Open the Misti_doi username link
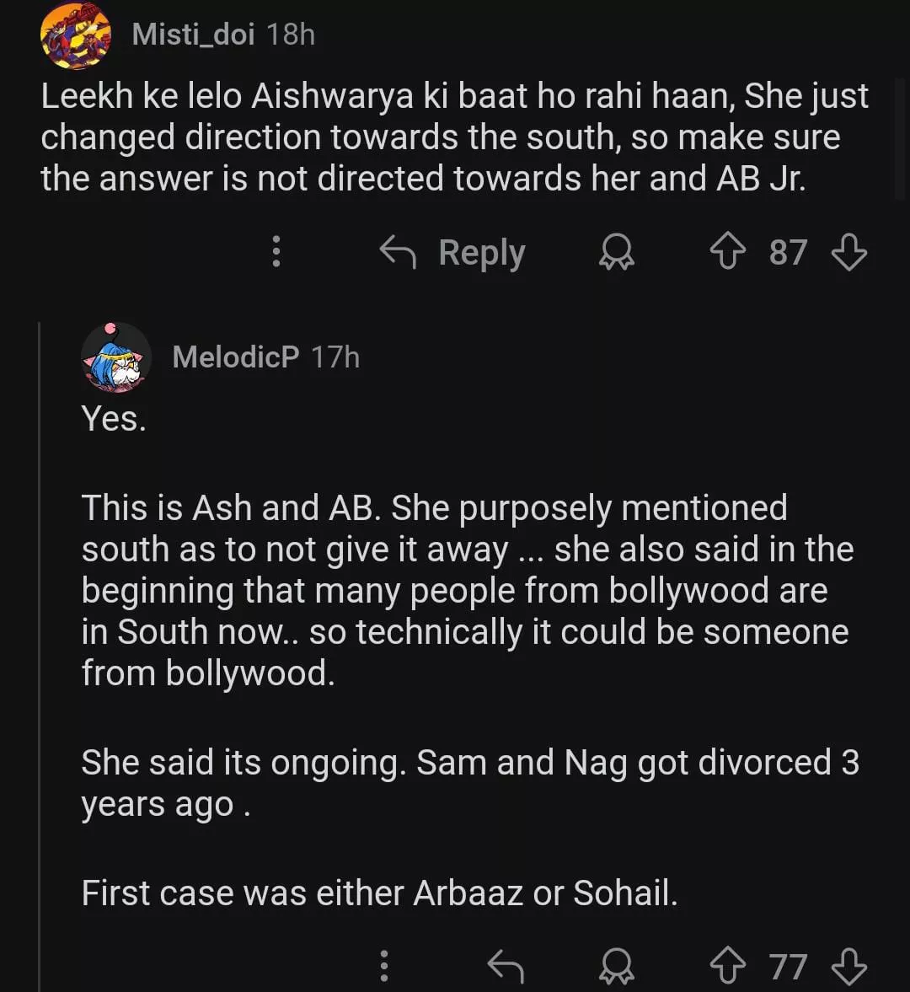 click(193, 35)
